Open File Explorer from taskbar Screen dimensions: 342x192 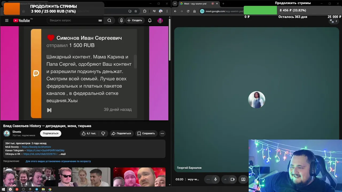(x=43, y=189)
